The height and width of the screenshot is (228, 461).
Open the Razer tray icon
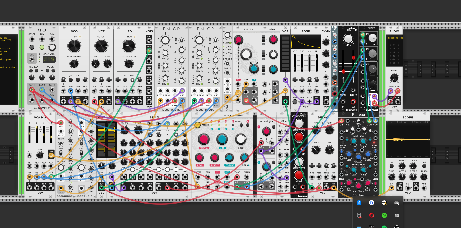pyautogui.click(x=384, y=215)
